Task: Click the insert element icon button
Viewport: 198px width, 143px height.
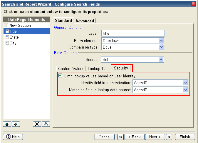Action: (x=46, y=124)
